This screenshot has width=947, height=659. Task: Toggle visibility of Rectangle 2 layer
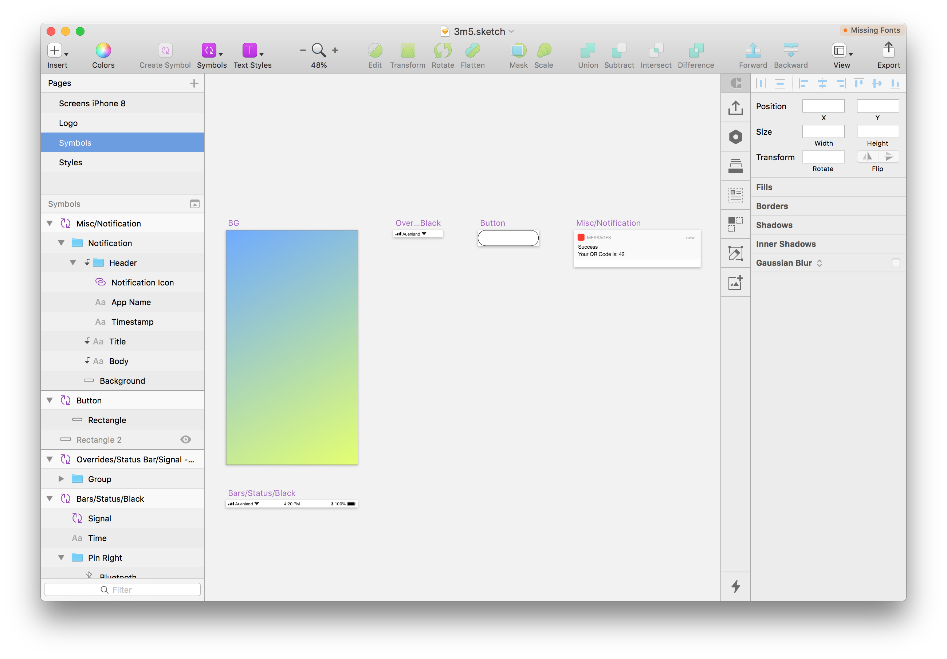(186, 439)
